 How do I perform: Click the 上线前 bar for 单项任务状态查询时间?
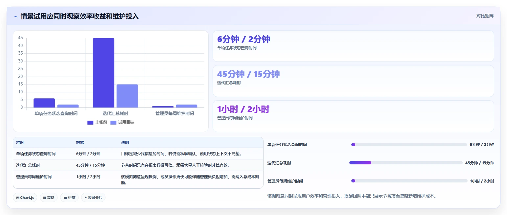44,103
